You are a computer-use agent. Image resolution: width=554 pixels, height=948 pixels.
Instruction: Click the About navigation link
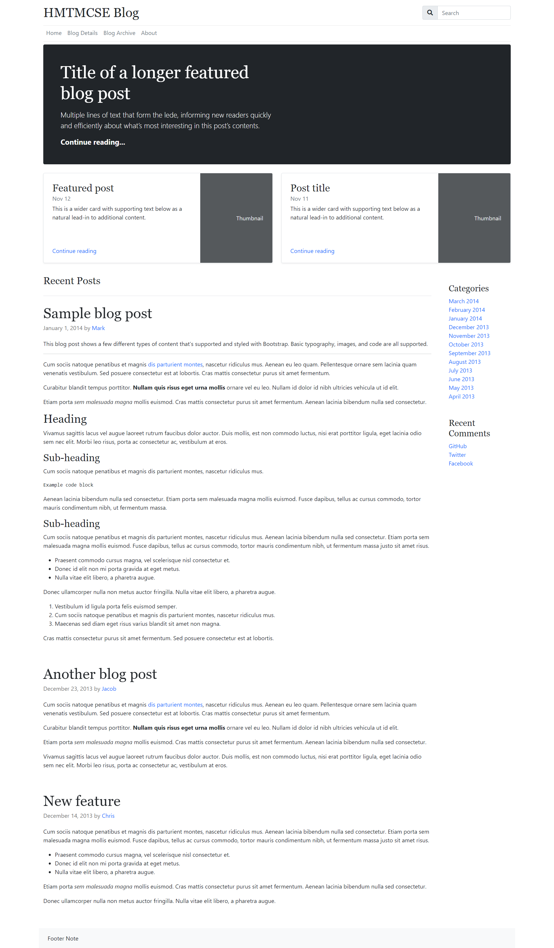click(148, 33)
